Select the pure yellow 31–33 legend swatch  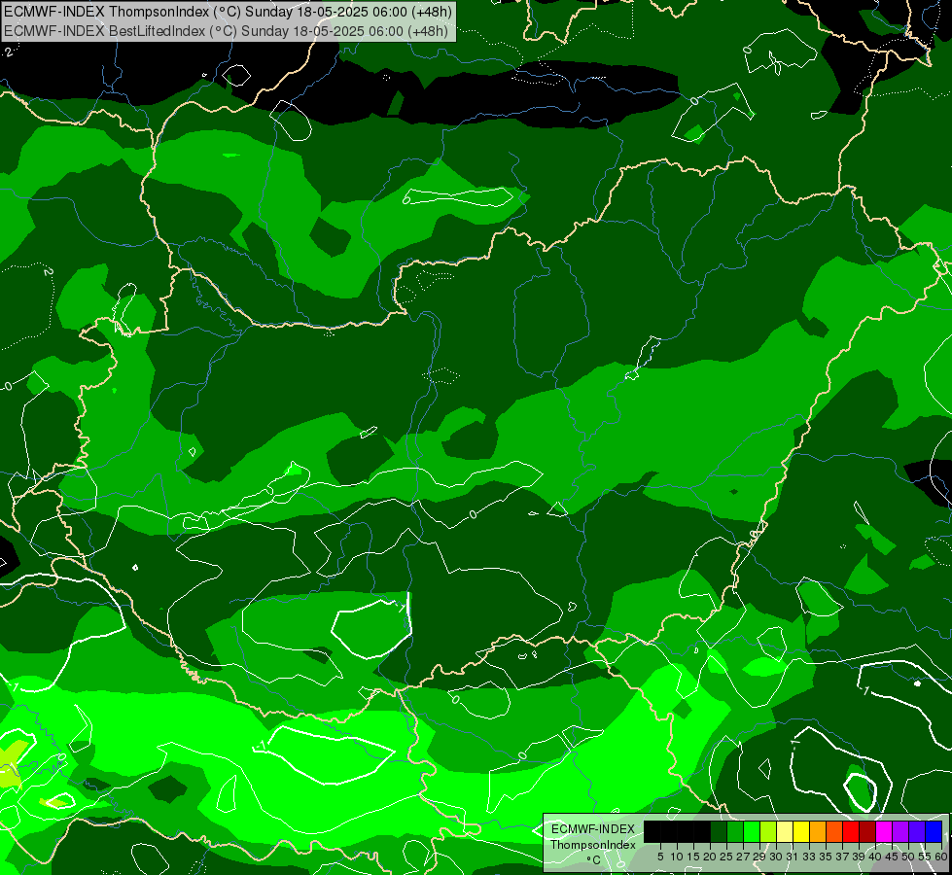801,832
